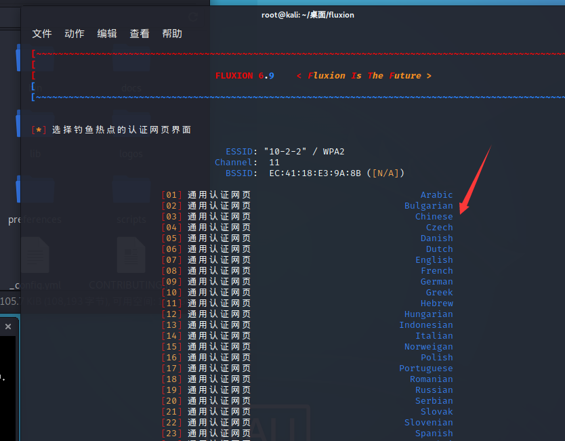Click the Hungarian language entry
Viewport: 565px width, 441px height.
coord(428,314)
